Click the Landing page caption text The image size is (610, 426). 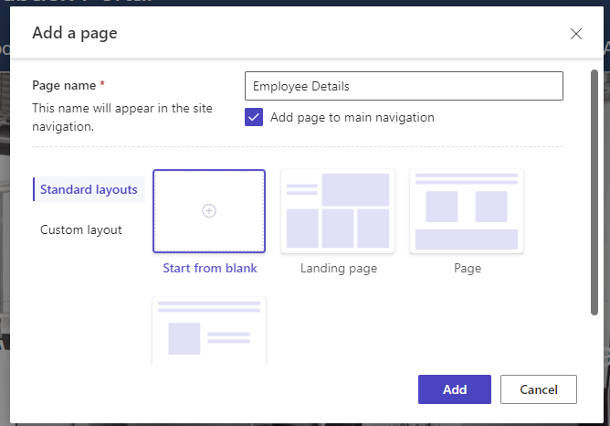339,269
